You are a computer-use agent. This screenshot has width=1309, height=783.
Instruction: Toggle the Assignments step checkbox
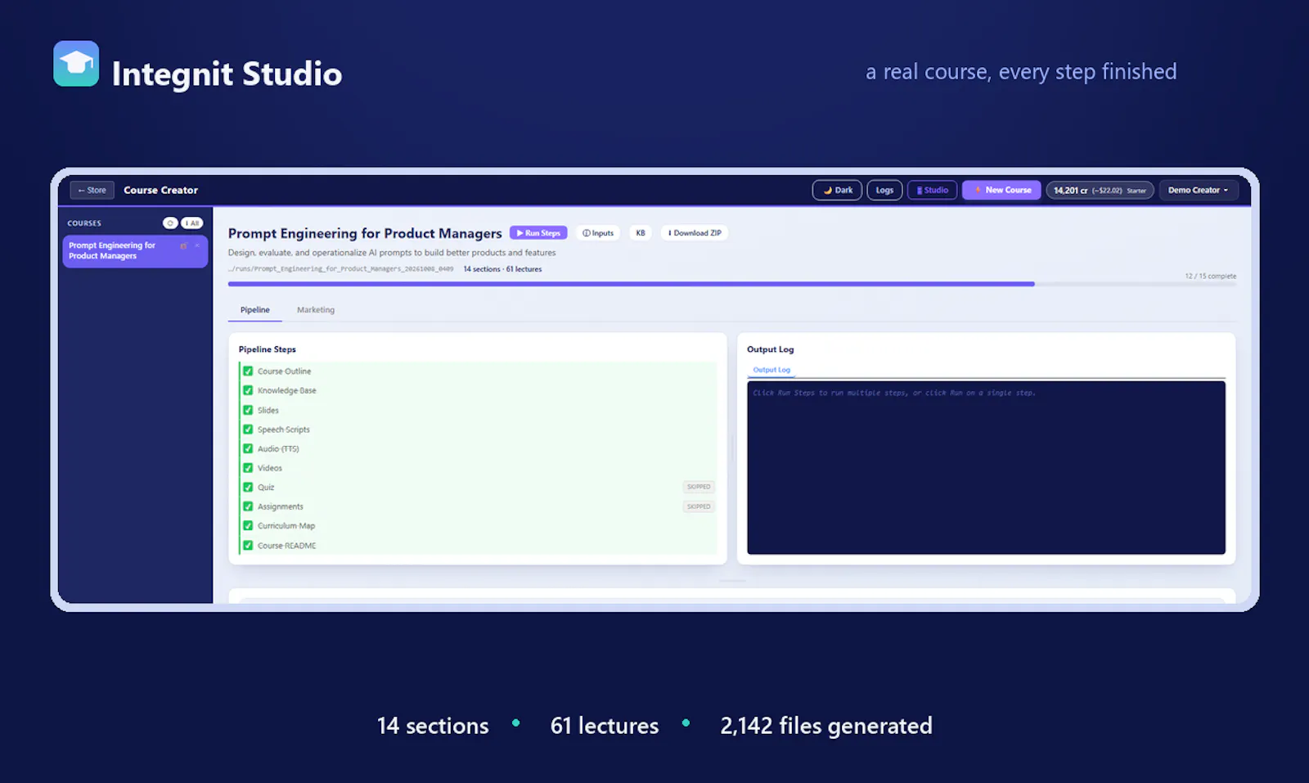[248, 506]
